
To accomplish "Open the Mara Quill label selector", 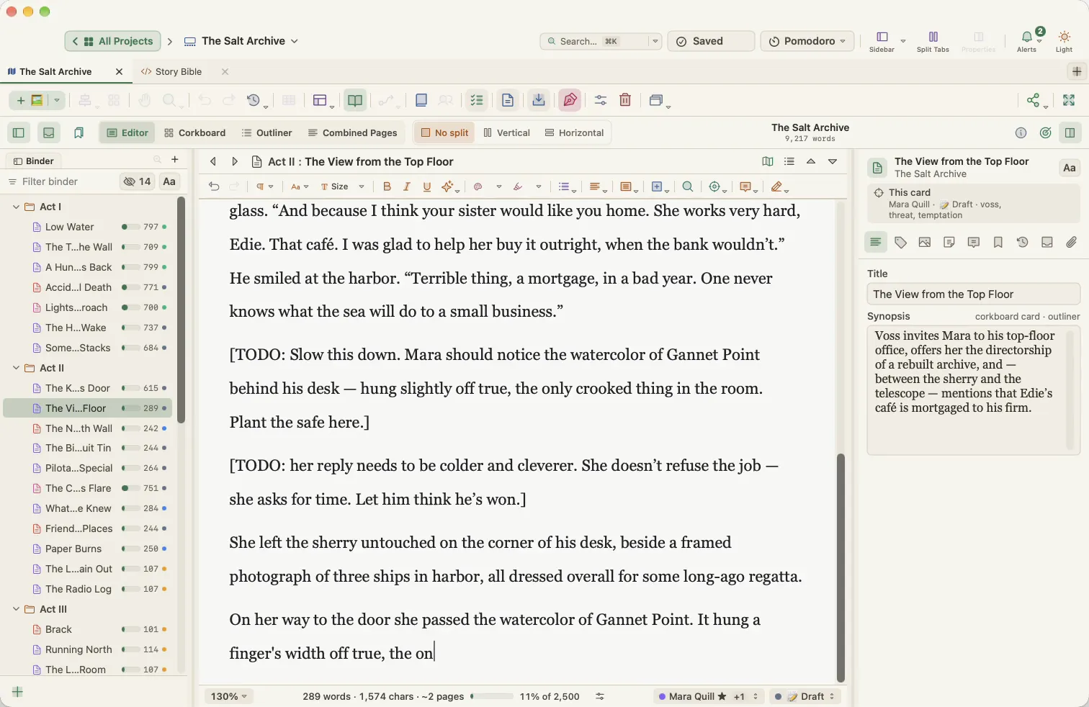I will (709, 696).
